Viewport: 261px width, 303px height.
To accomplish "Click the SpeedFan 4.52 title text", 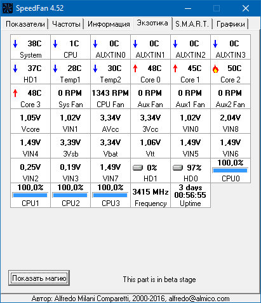I will pos(39,8).
